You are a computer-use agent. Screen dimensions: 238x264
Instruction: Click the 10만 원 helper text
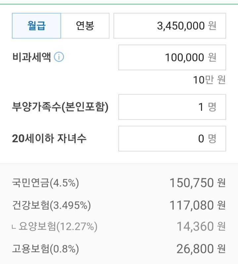[209, 80]
